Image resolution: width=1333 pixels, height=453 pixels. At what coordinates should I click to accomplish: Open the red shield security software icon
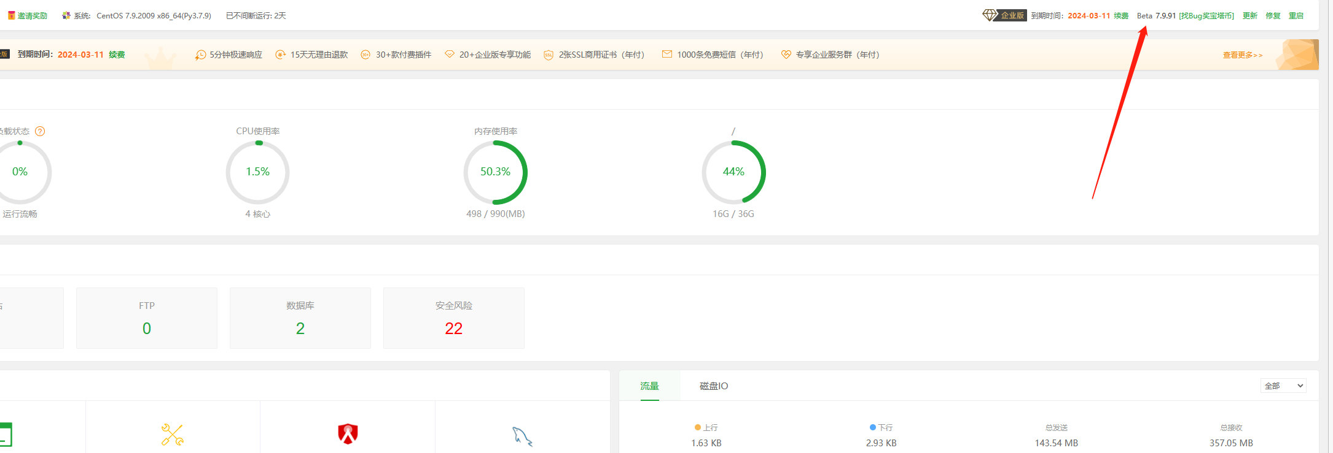coord(348,434)
